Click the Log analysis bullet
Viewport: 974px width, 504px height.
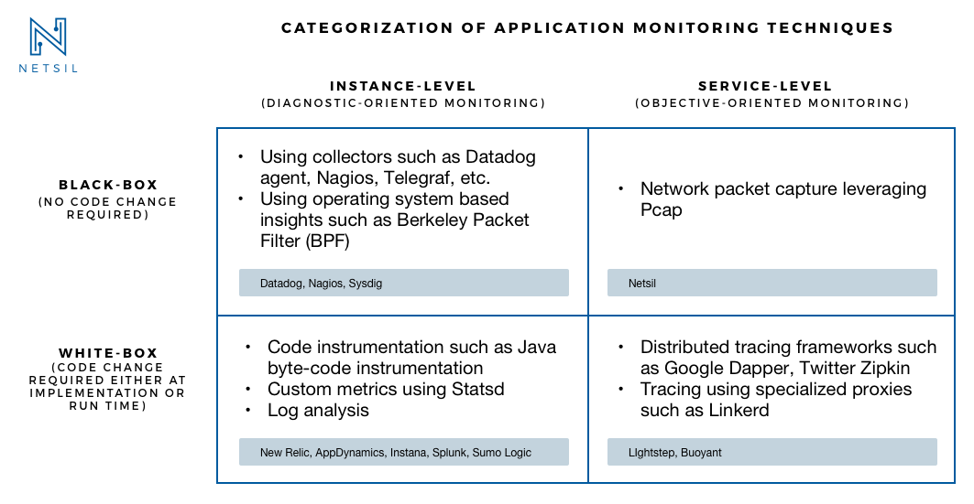[x=318, y=411]
